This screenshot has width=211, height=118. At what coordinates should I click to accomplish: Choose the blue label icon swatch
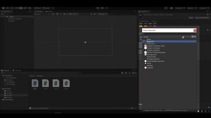coord(145,24)
